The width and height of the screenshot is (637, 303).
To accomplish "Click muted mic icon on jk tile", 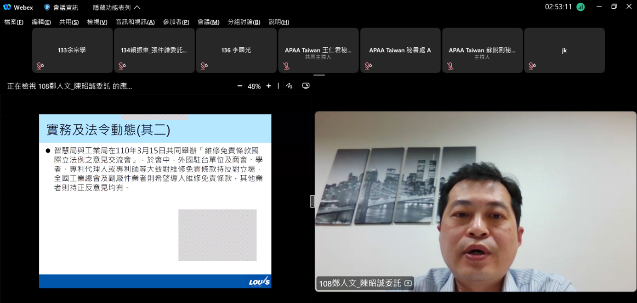I will tap(532, 66).
